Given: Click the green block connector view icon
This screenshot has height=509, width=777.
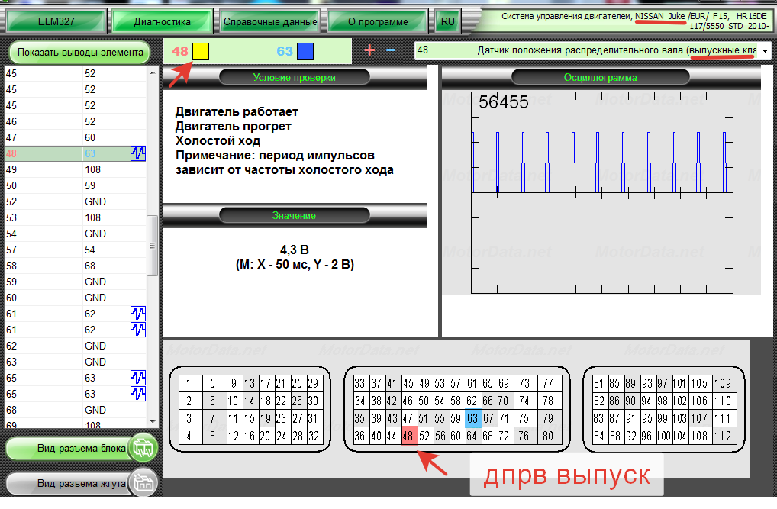Looking at the screenshot, I should tap(143, 448).
